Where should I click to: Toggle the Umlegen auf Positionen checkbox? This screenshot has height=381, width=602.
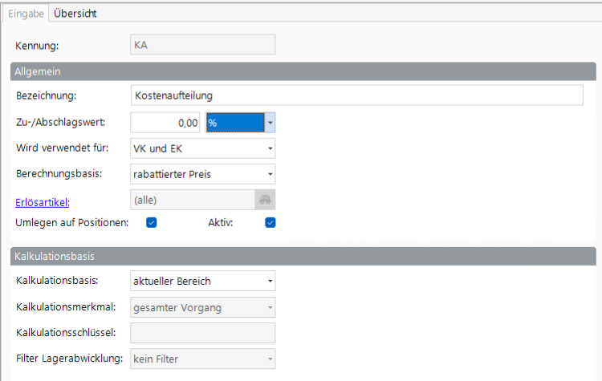pos(151,223)
